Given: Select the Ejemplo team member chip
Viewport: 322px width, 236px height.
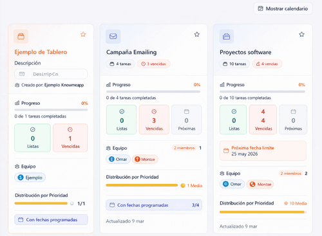Looking at the screenshot, I should [30, 177].
